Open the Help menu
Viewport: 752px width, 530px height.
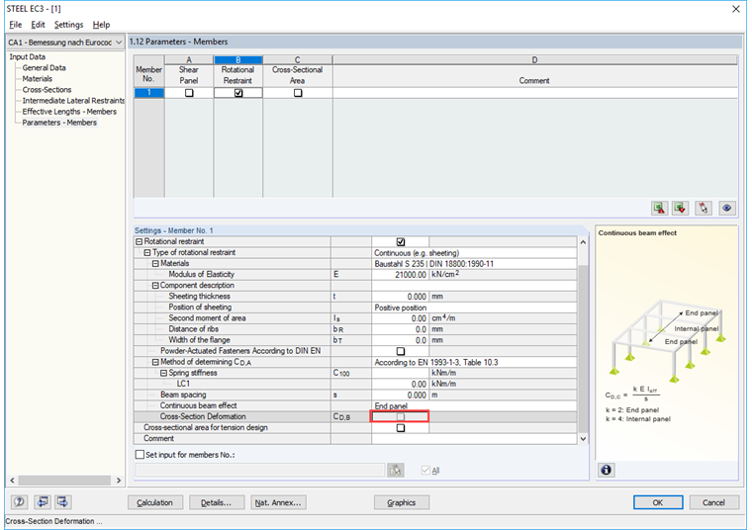[101, 25]
